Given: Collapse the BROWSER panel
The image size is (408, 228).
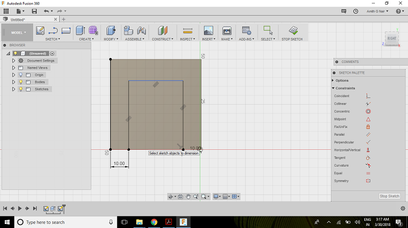Looking at the screenshot, I should (5, 45).
